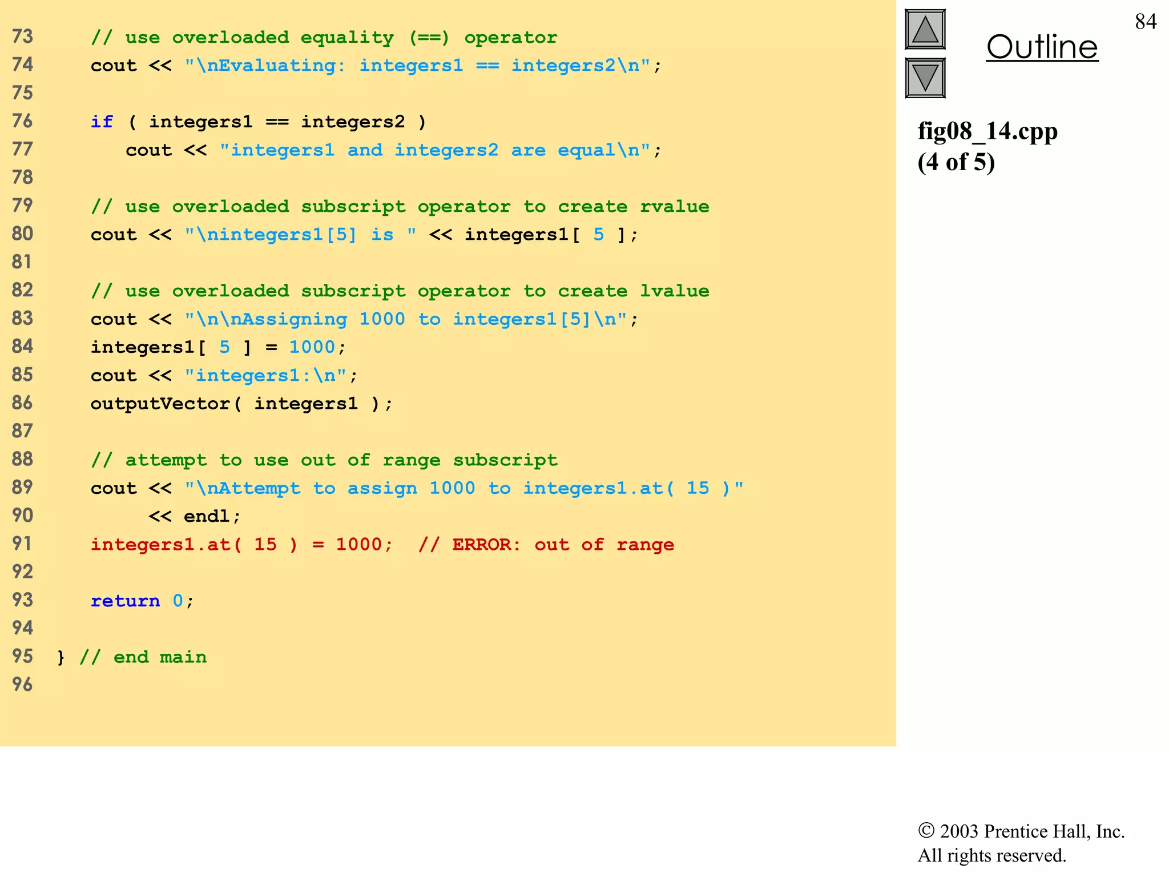
Task: Click the fig08_14.cpp file name
Action: coord(987,131)
